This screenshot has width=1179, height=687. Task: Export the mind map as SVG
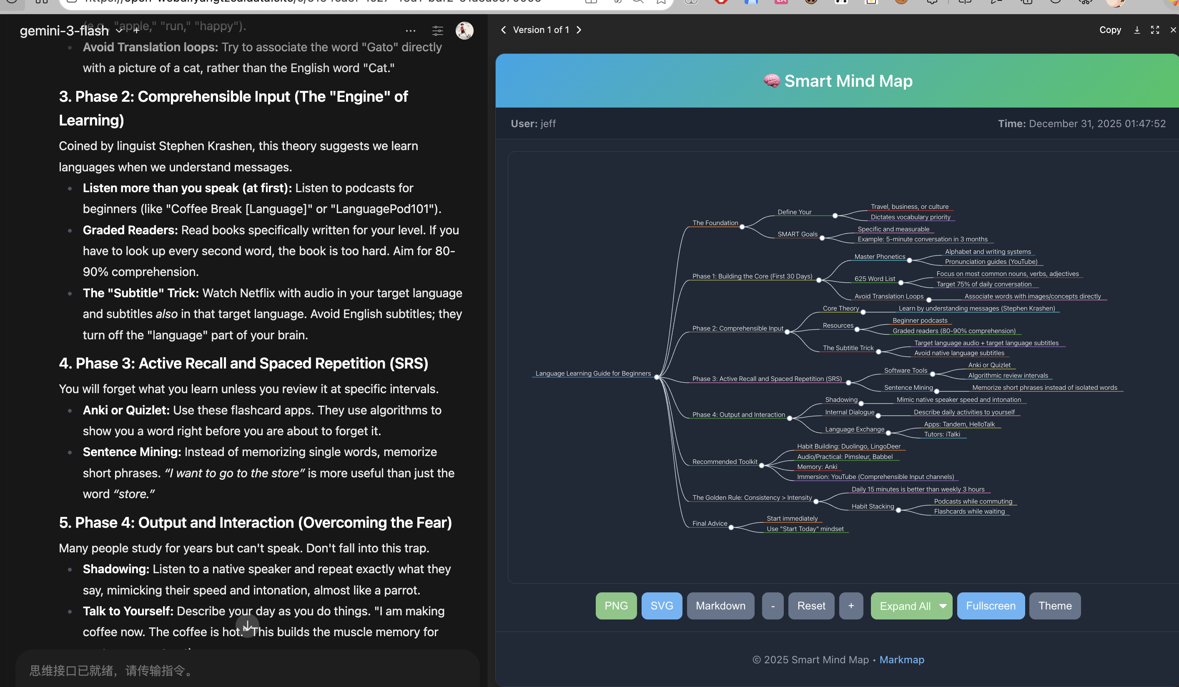[x=662, y=606]
